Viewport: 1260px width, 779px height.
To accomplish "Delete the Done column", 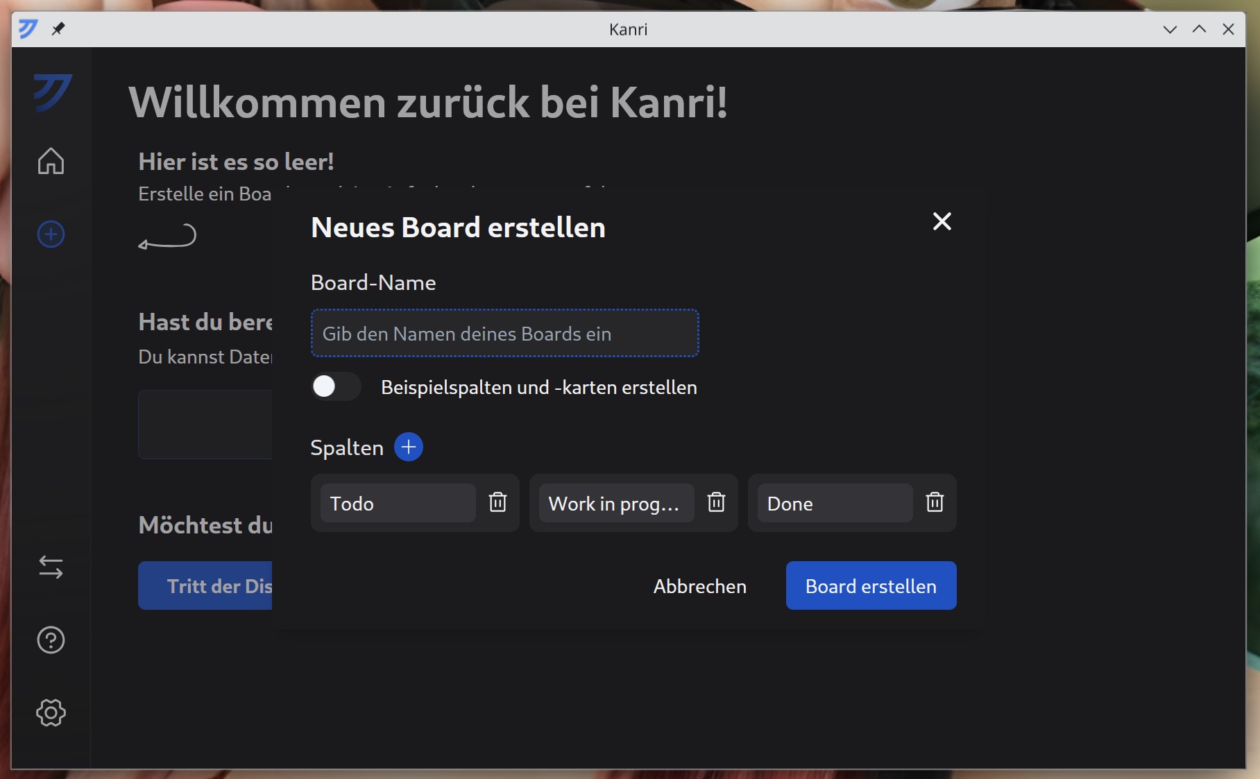I will pos(935,502).
